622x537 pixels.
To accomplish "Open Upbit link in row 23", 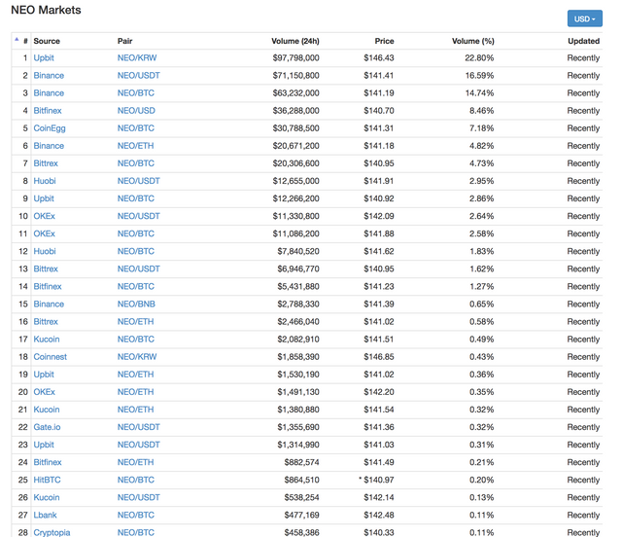I will (x=44, y=445).
